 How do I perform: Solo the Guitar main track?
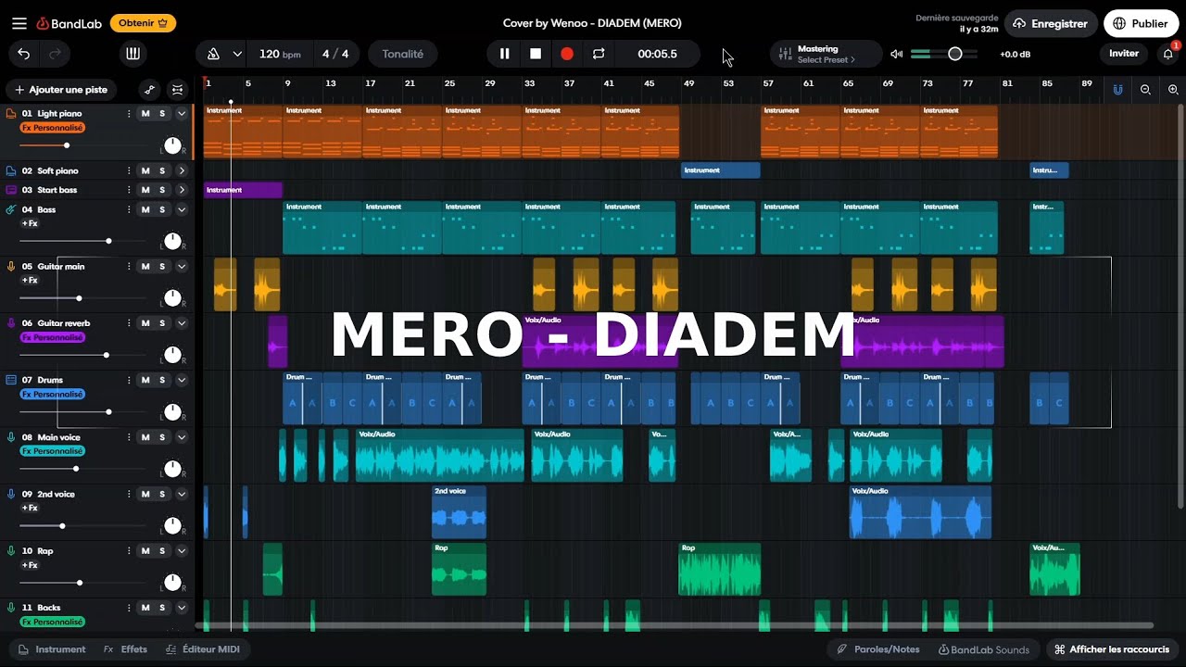tap(162, 266)
